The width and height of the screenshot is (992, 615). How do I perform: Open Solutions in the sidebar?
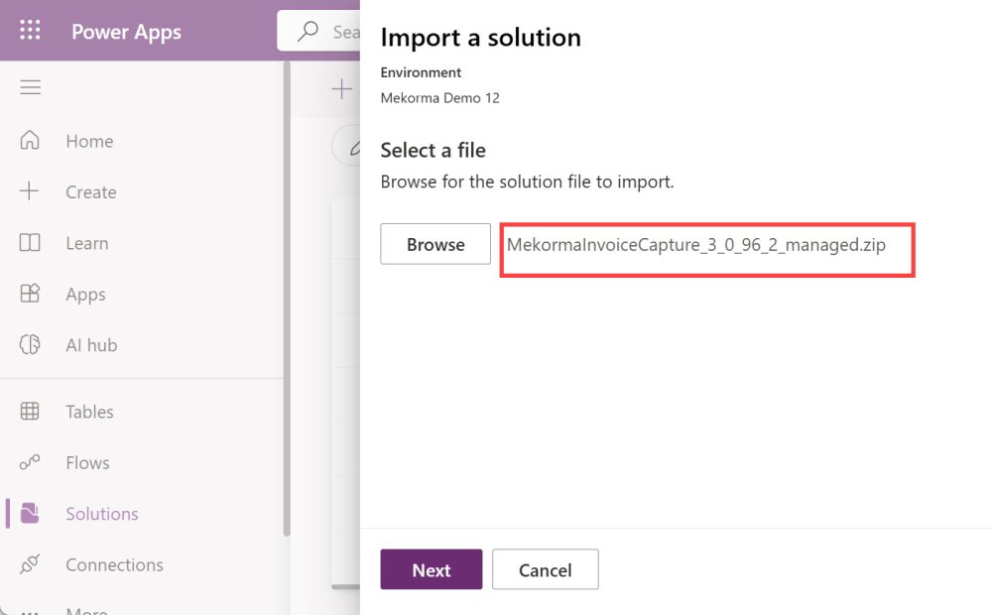[101, 514]
